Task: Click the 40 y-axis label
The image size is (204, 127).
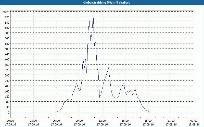Action: pyautogui.click(x=8, y=107)
